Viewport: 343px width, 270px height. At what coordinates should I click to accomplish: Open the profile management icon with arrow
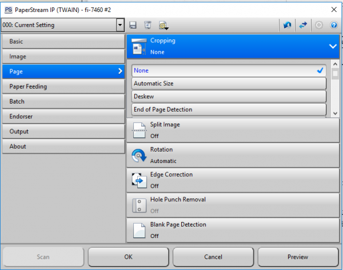tap(163, 25)
